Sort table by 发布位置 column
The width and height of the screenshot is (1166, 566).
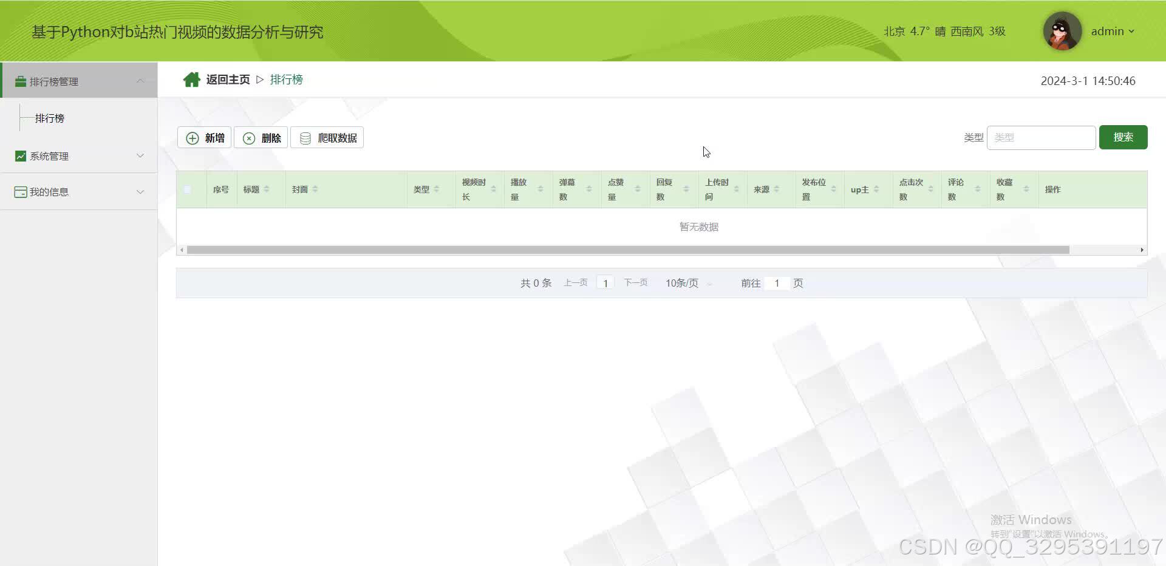pyautogui.click(x=834, y=189)
